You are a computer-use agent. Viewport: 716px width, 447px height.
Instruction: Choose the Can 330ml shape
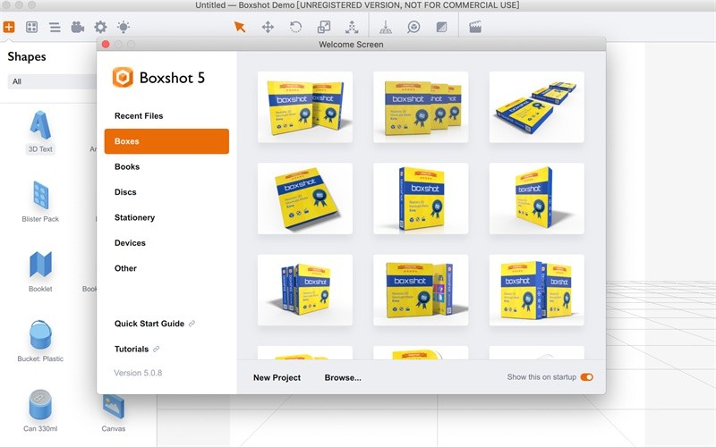(x=40, y=411)
